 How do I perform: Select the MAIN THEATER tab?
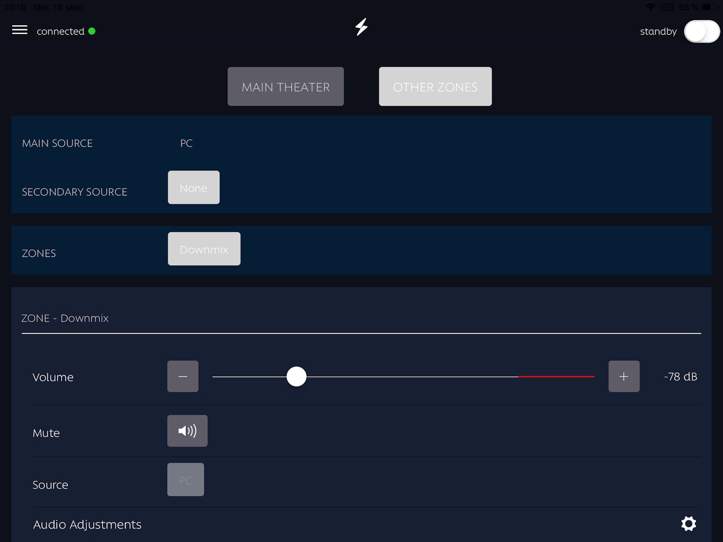285,86
